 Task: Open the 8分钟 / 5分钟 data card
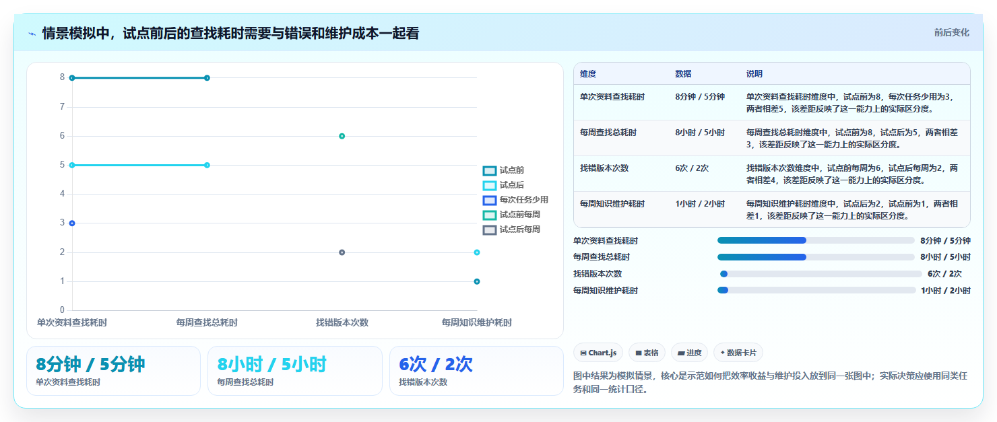113,371
